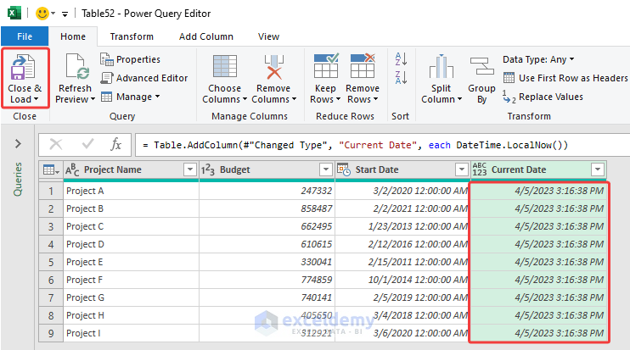Expand the Queries pane chevron
Image resolution: width=630 pixels, height=350 pixels.
tap(18, 143)
